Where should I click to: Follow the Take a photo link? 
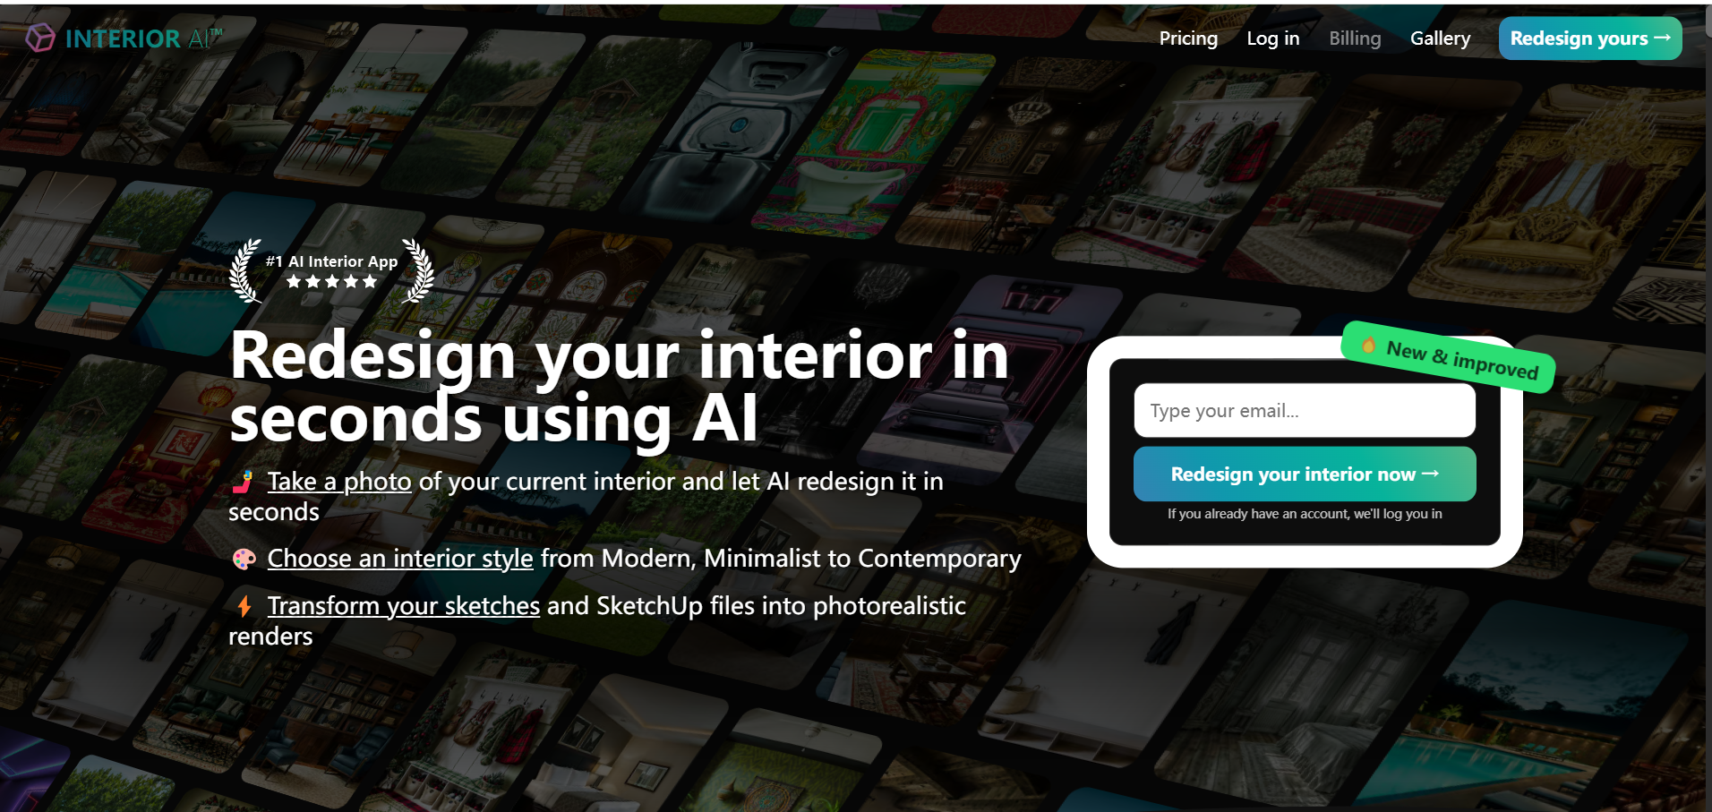click(x=339, y=482)
